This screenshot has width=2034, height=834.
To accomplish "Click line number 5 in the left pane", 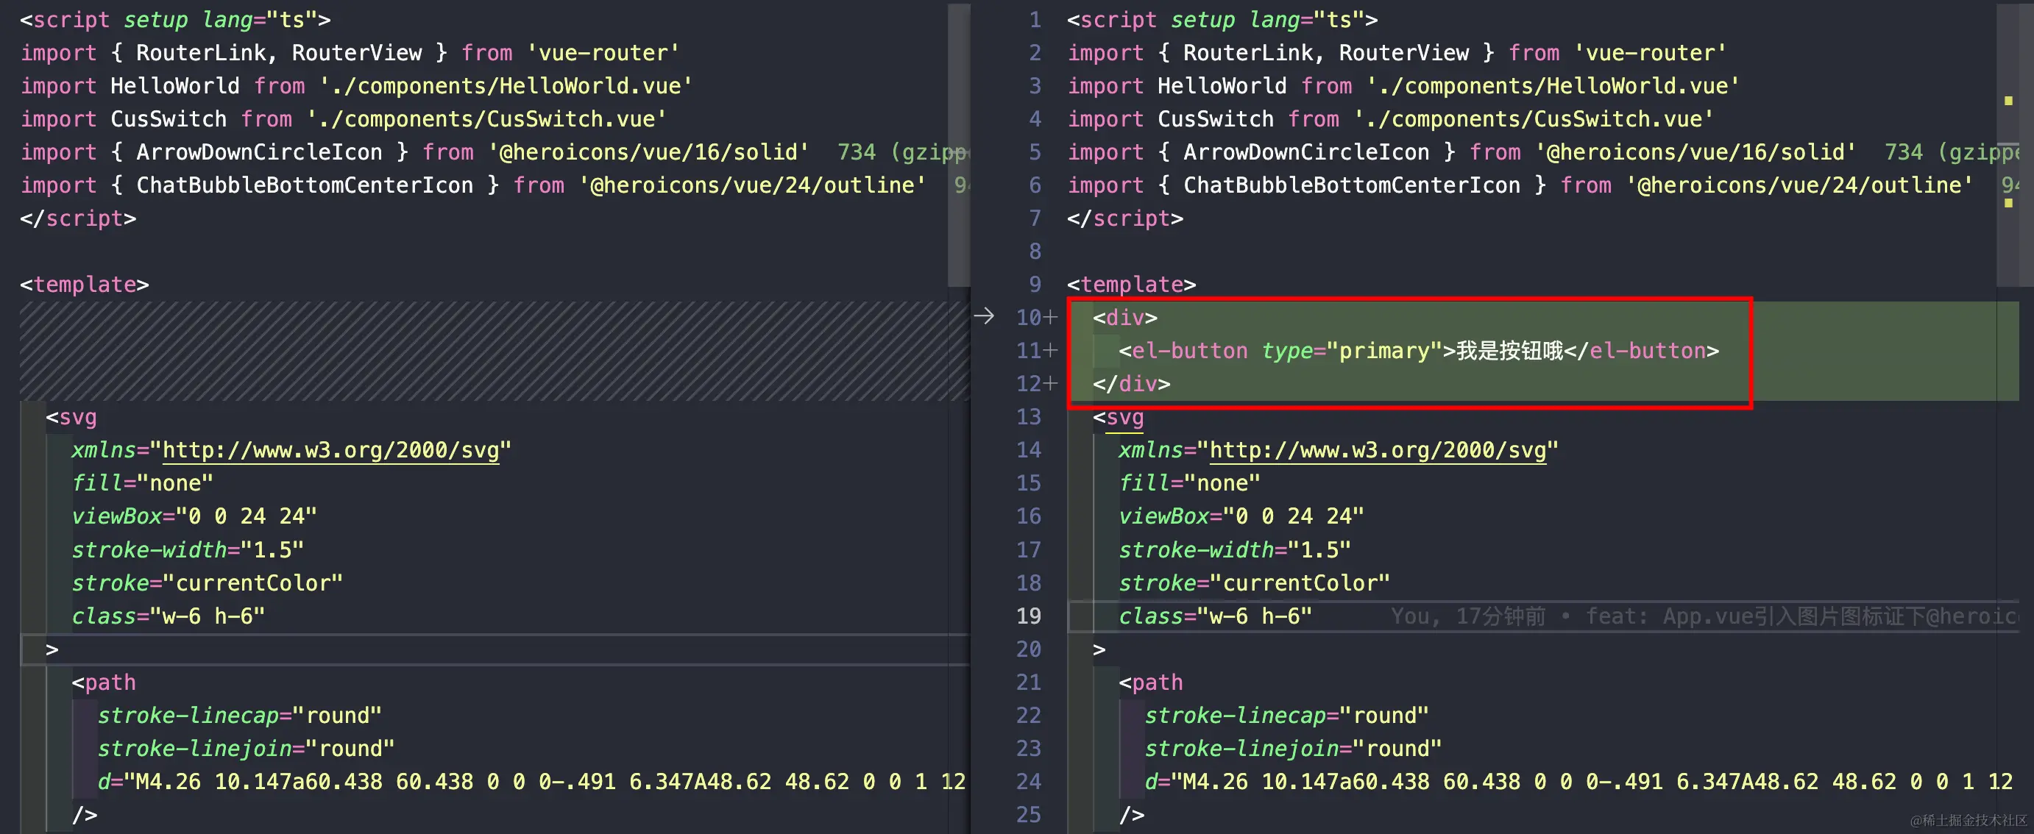I will tap(8, 152).
